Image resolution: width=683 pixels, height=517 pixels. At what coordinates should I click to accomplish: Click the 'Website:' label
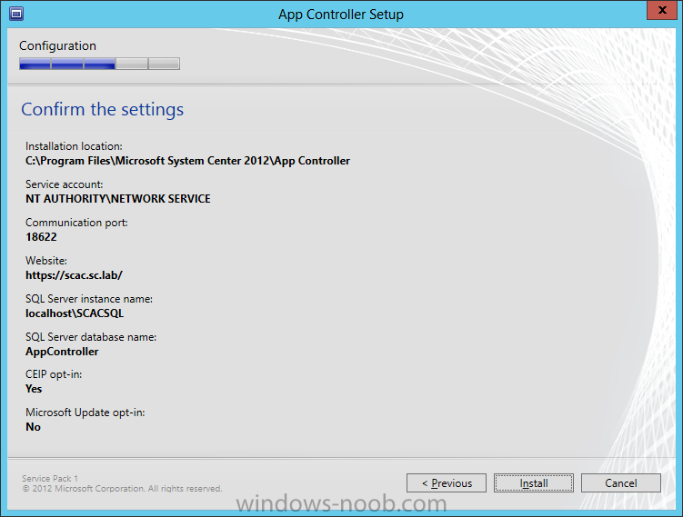click(46, 261)
